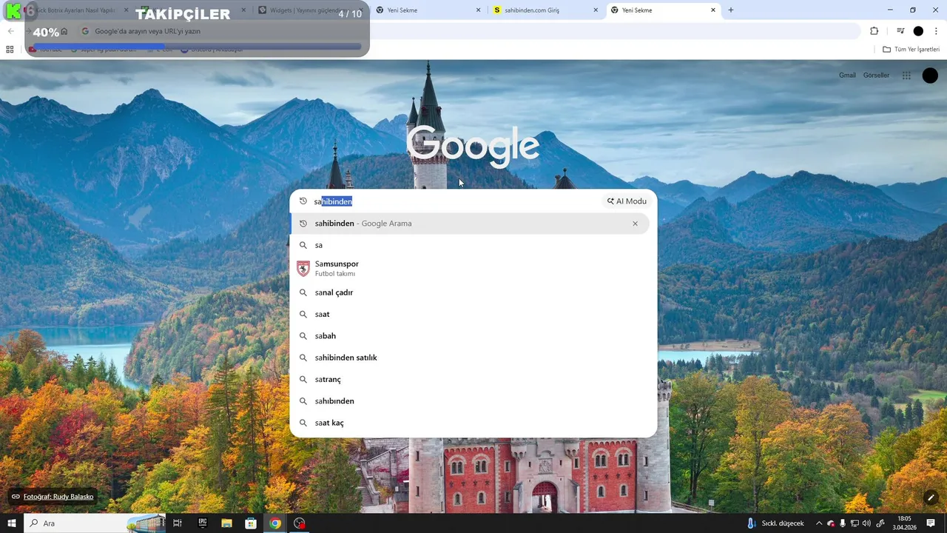Close the active 'Yeni Sekme' tab
The image size is (947, 533).
[713, 10]
